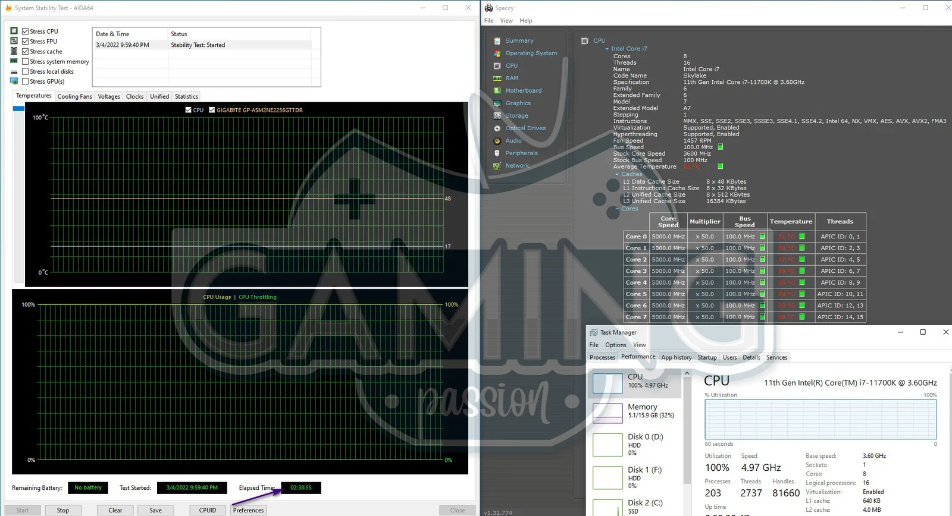
Task: Enable Stress GPU(s) checkbox
Action: pyautogui.click(x=25, y=81)
